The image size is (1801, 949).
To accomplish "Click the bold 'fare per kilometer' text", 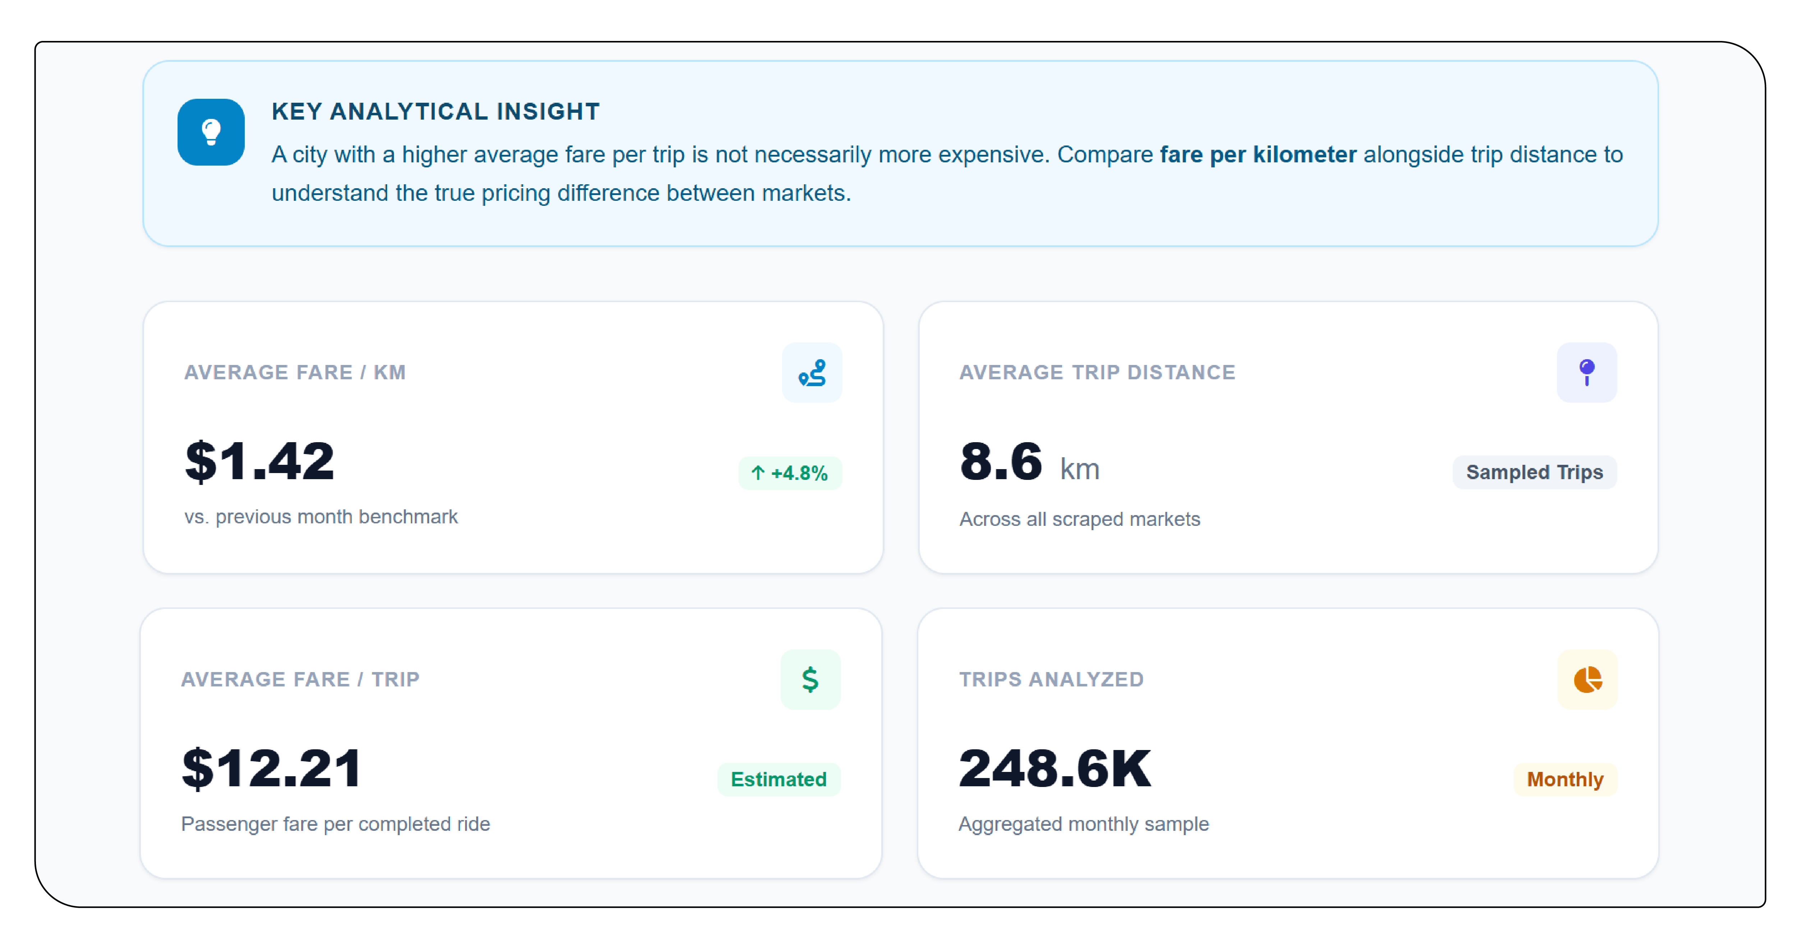I will click(1258, 154).
